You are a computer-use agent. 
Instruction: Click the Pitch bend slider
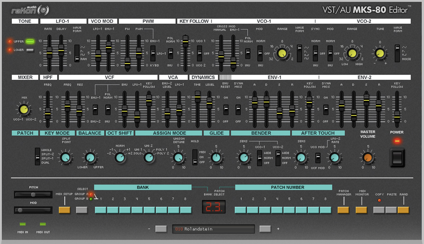pos(33,195)
